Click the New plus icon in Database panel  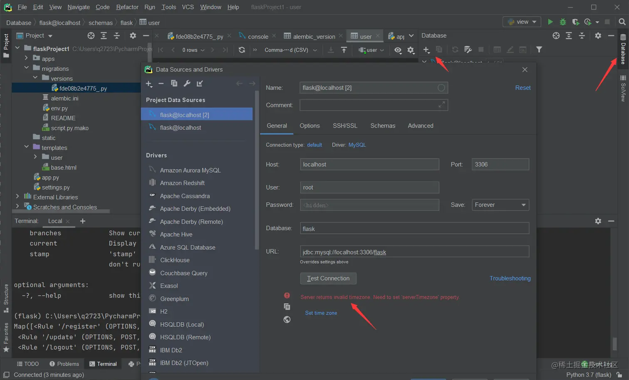coord(426,50)
